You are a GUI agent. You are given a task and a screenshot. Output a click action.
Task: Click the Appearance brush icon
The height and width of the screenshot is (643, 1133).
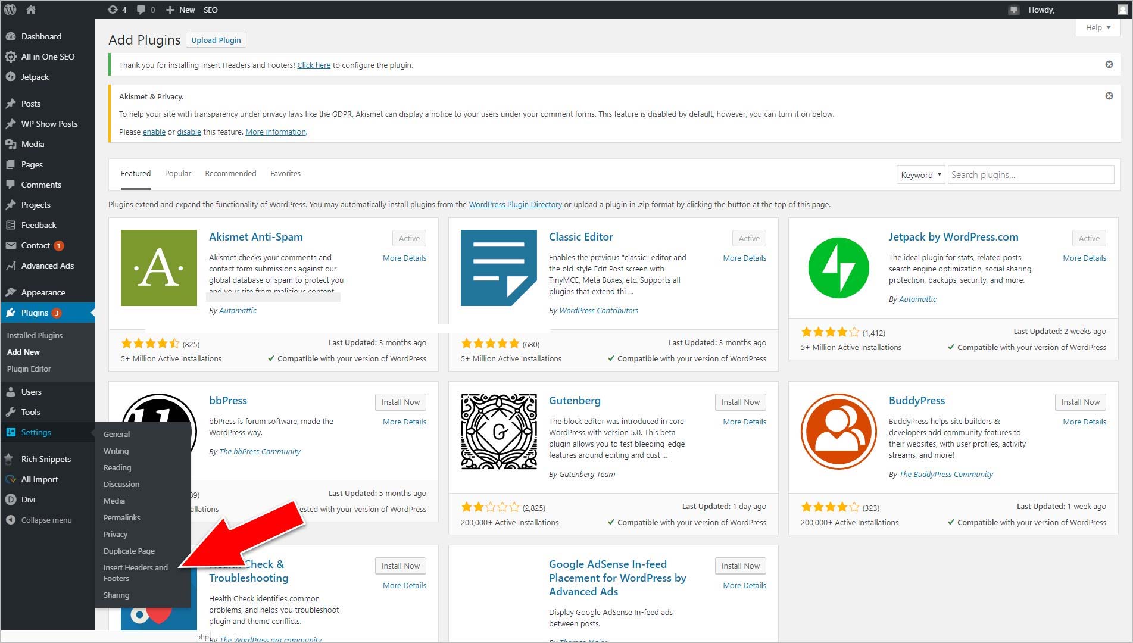10,292
